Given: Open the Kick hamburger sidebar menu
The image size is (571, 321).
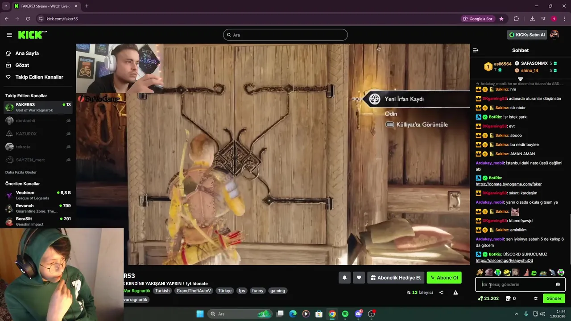Looking at the screenshot, I should tap(9, 35).
